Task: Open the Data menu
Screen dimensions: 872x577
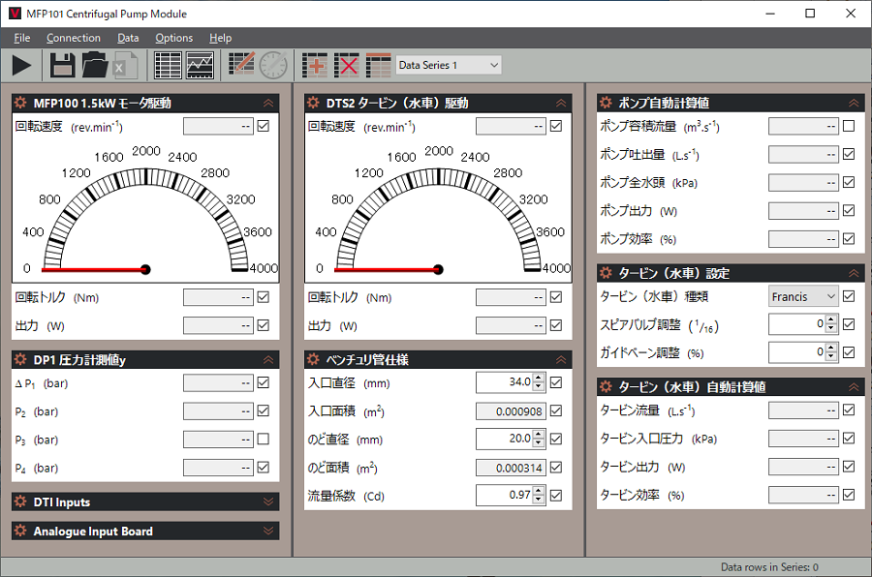Action: tap(128, 38)
